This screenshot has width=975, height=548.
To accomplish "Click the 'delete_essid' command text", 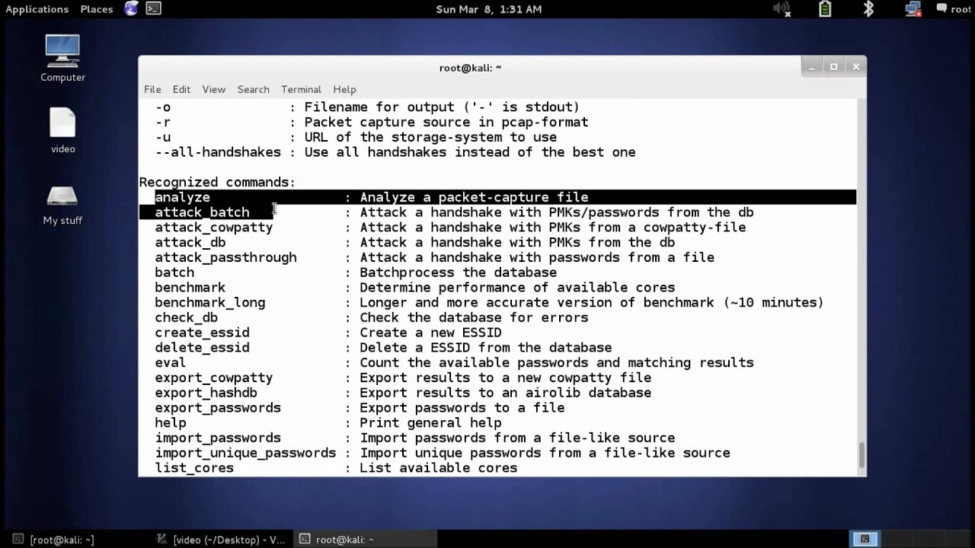I will (202, 348).
